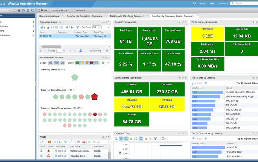
Task: Toggle the green status filter in Environment Overview
Action: coord(77,63)
